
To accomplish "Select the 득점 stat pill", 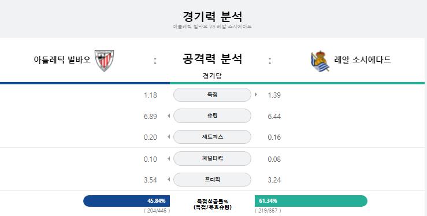I will coord(212,95).
